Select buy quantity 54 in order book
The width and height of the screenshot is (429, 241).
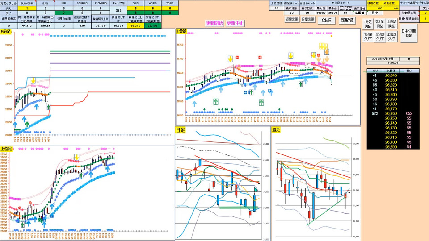coord(409,147)
